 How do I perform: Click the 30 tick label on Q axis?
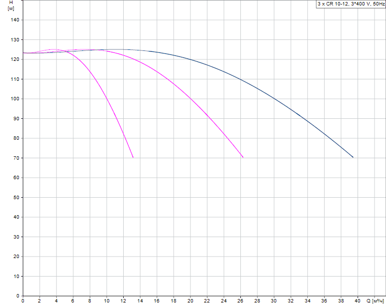point(274,301)
